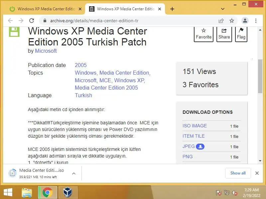Click the address bar URL
This screenshot has width=266, height=199.
[94, 21]
